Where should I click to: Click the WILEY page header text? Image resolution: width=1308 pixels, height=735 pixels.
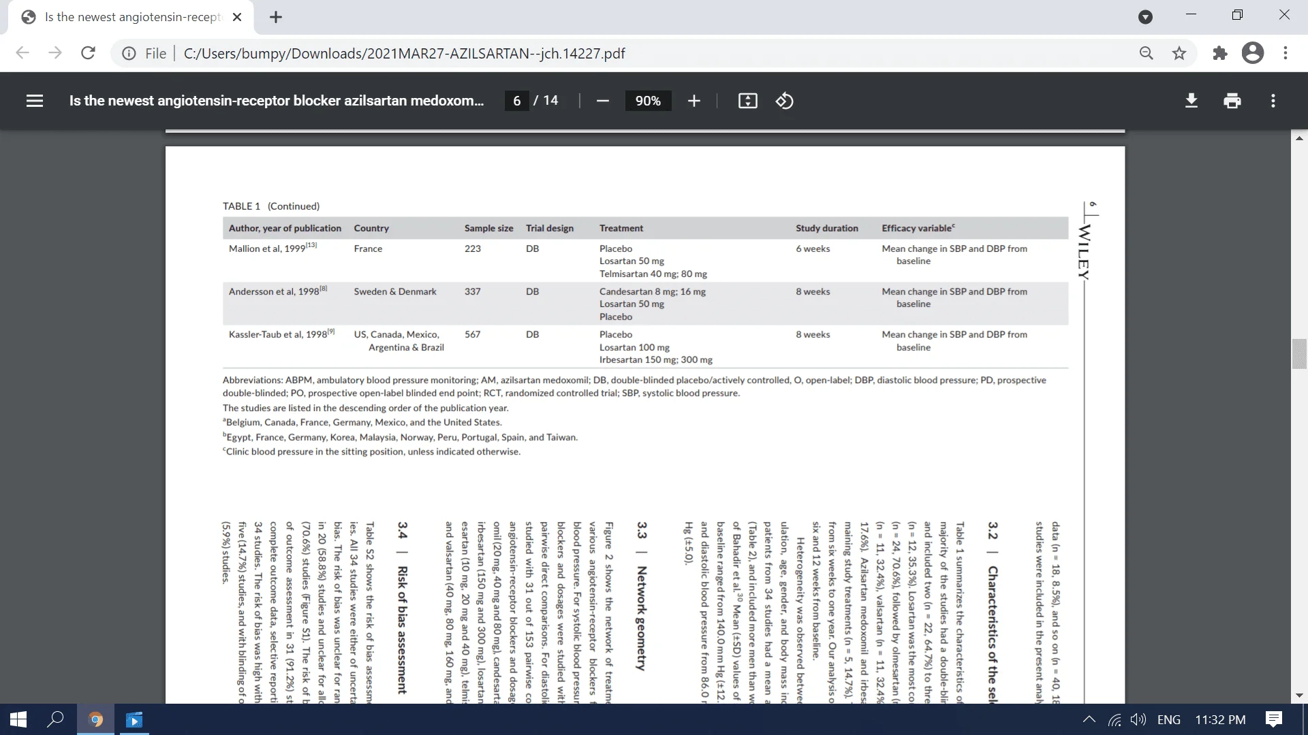[1084, 252]
